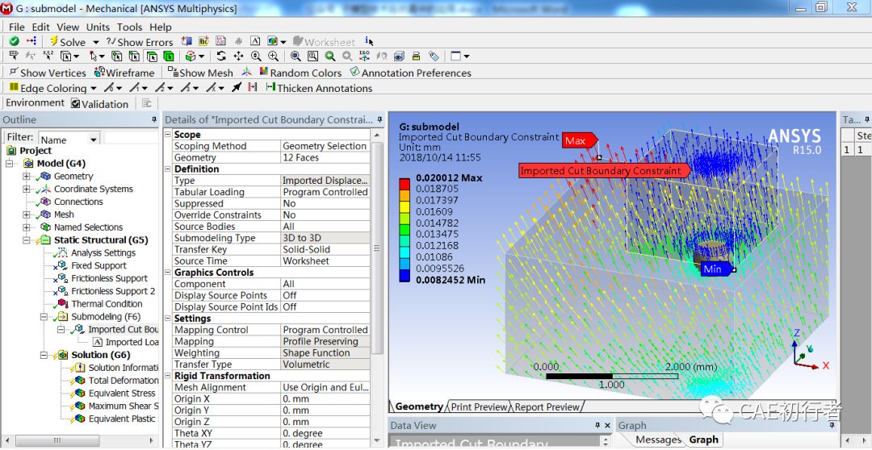Pin the Outline panel
This screenshot has height=450, width=872.
154,120
